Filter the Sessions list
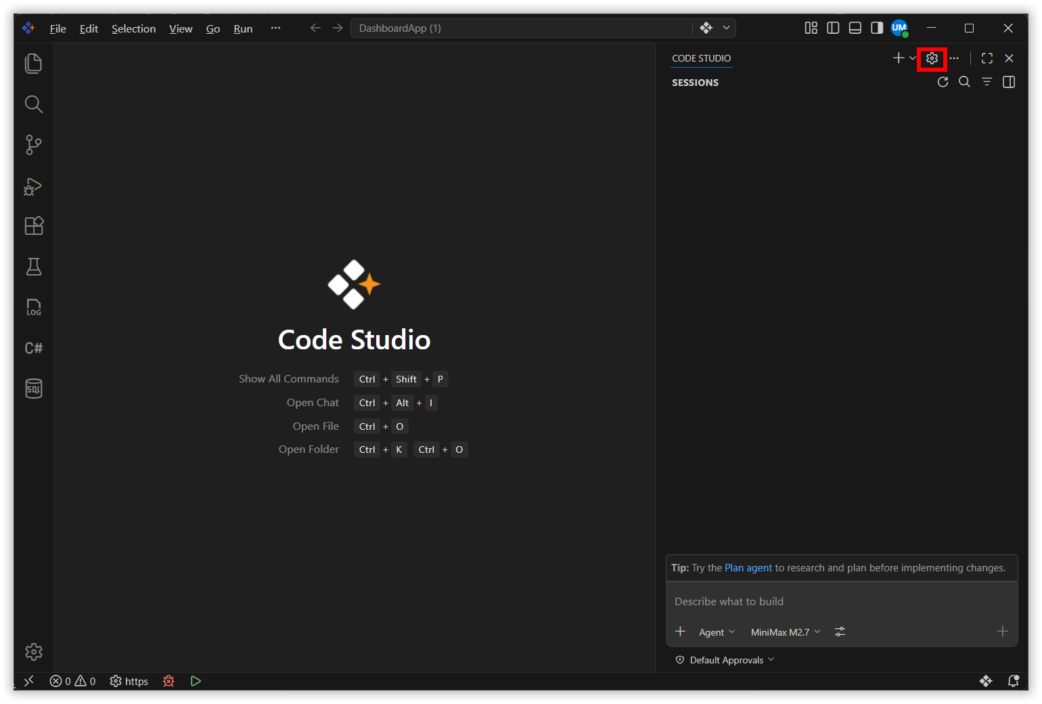Viewport: 1042px width, 704px height. [x=987, y=82]
